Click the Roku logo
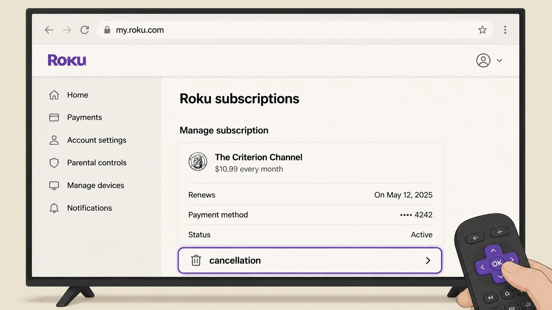This screenshot has width=552, height=310. click(67, 60)
